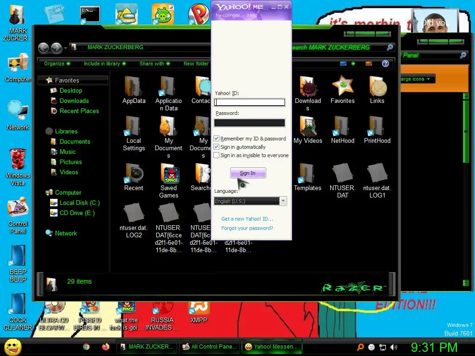The width and height of the screenshot is (475, 356).
Task: Select Local Disk (C:) in navigation pane
Action: pos(75,203)
